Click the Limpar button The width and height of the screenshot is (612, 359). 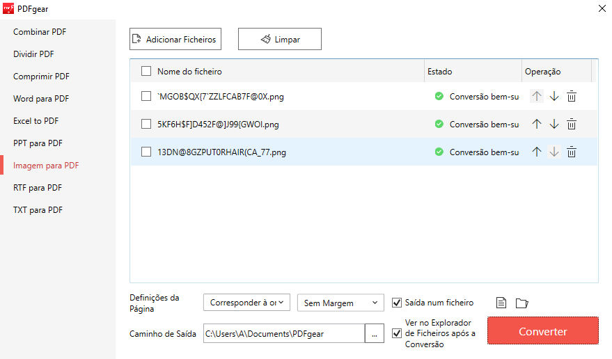pos(280,39)
